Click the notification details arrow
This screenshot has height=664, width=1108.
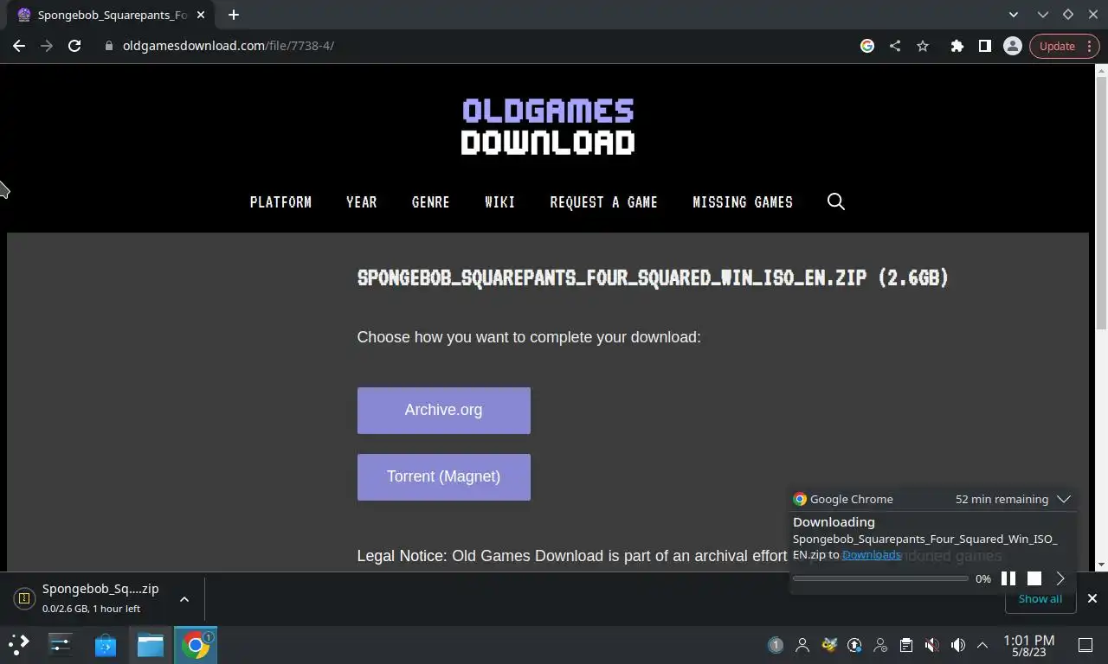[x=1060, y=578]
